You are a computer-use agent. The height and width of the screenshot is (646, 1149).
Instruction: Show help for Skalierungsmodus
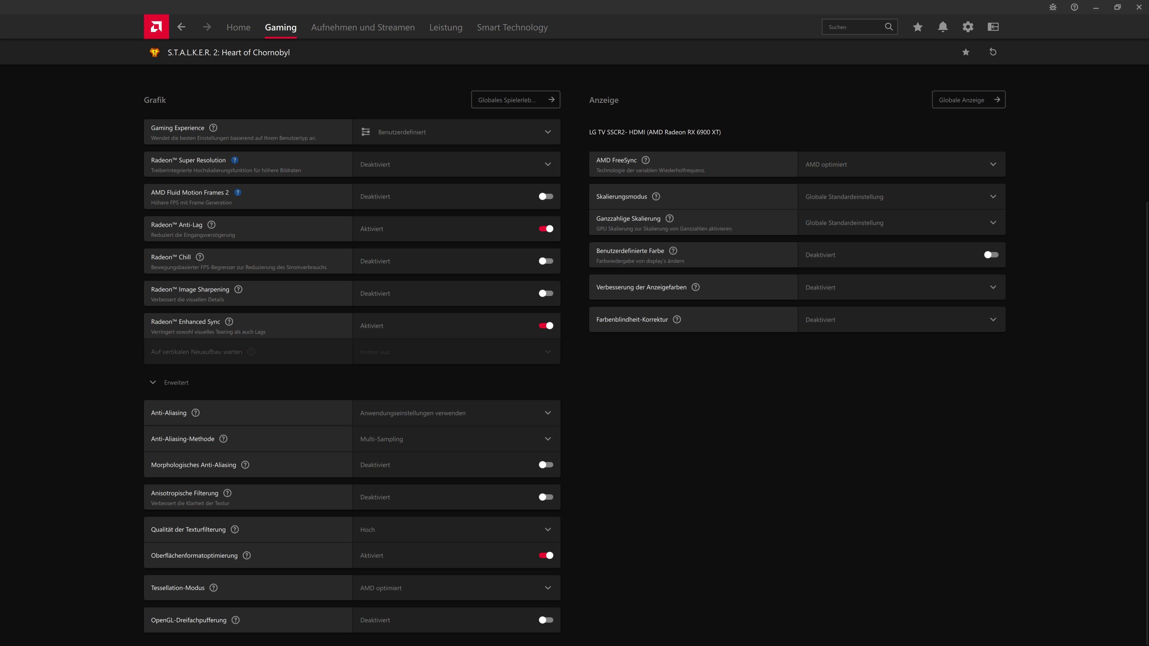pyautogui.click(x=656, y=196)
